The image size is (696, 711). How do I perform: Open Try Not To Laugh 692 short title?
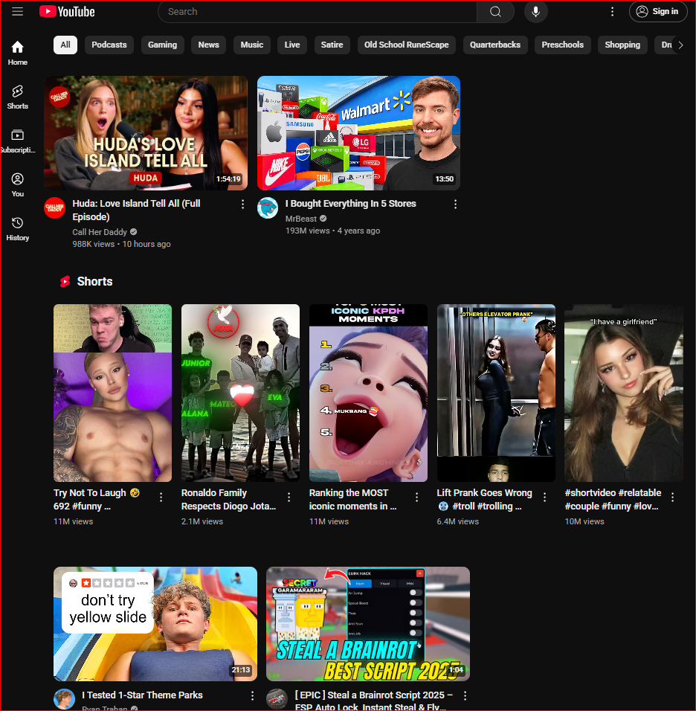(97, 499)
